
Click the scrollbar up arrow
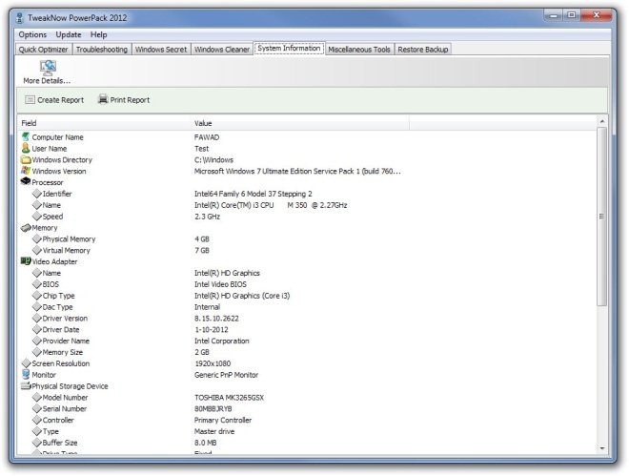click(601, 121)
